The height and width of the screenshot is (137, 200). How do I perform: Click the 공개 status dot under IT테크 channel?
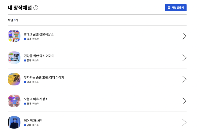tap(25, 39)
